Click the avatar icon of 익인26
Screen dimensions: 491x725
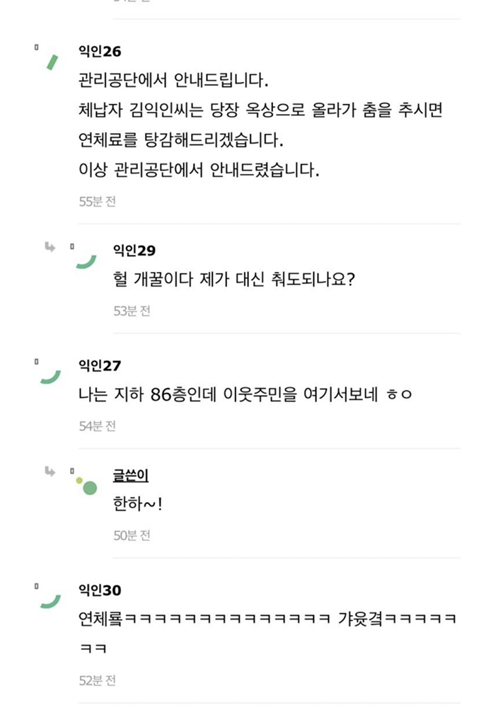51,62
